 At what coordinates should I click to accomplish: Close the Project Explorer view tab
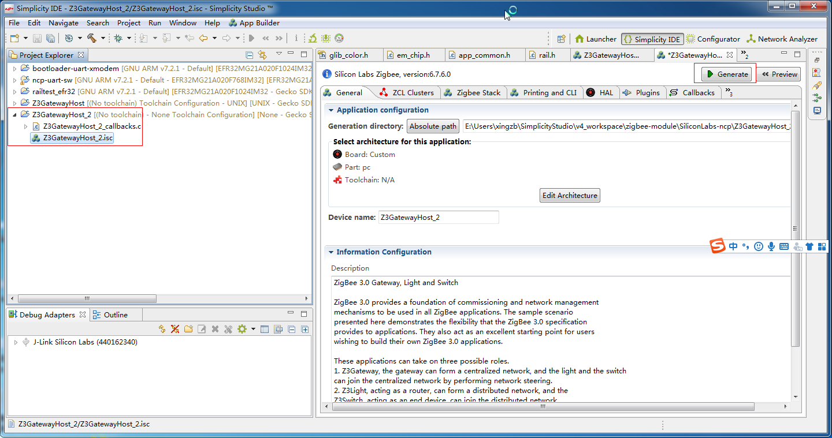point(81,55)
